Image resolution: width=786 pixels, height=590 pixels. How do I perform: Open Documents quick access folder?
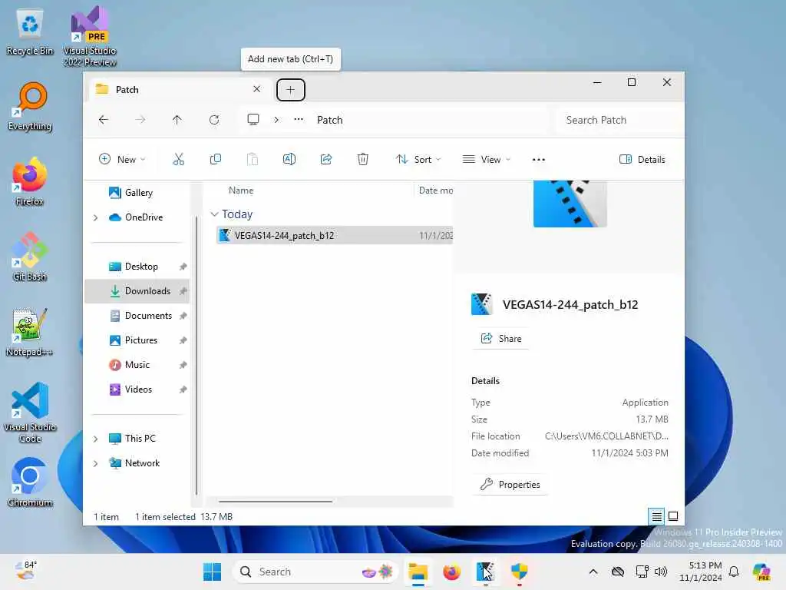click(x=137, y=316)
